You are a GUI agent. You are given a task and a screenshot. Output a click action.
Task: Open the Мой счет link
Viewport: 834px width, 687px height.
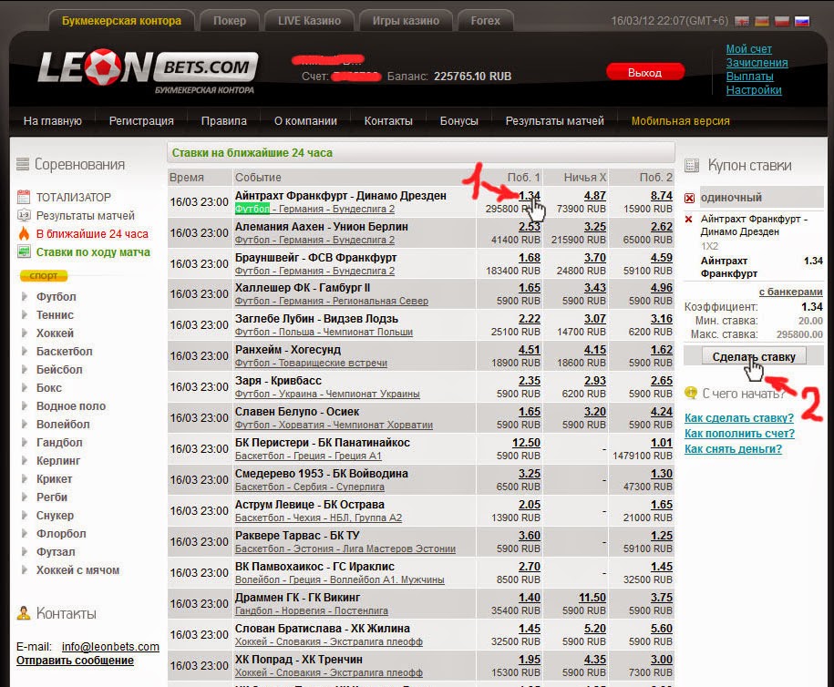point(749,49)
